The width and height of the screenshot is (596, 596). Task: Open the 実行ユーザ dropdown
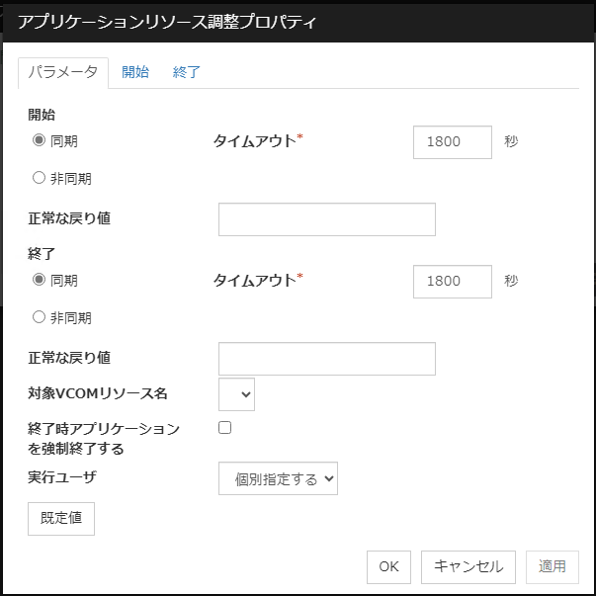(x=278, y=478)
